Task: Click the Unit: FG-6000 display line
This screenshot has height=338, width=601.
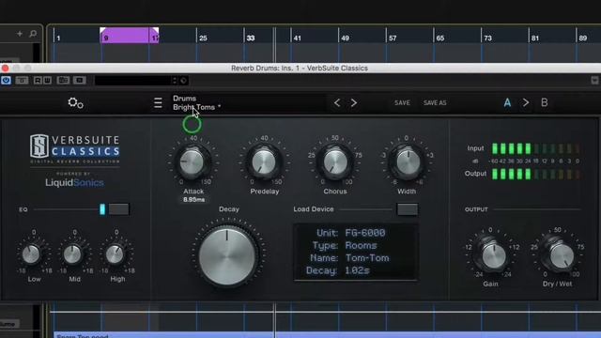Action: pos(350,233)
